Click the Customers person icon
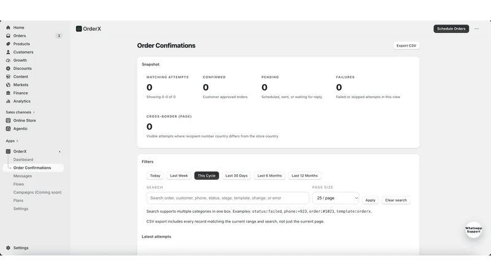Image resolution: width=491 pixels, height=276 pixels. [8, 52]
